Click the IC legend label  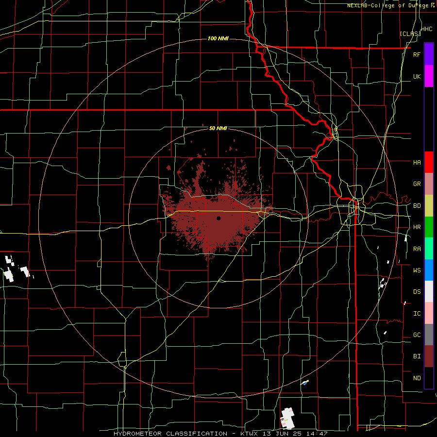click(417, 314)
